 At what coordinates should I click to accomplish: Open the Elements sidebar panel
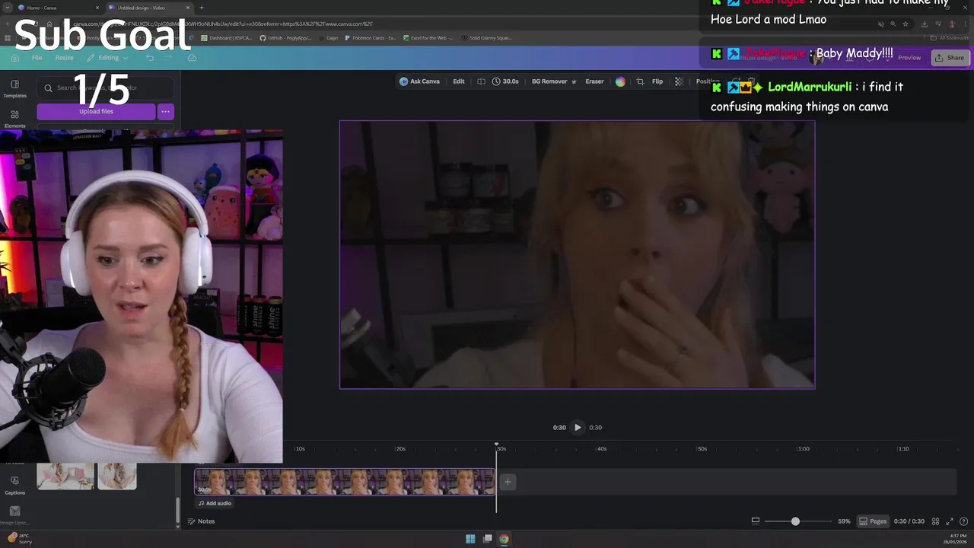pos(14,119)
